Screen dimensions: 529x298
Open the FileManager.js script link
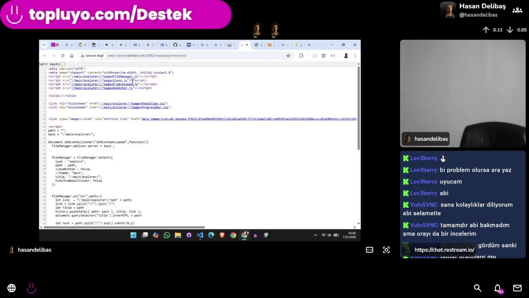(x=105, y=77)
